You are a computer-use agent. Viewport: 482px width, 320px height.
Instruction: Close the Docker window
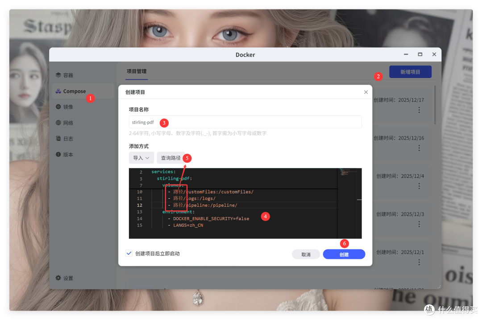click(434, 54)
